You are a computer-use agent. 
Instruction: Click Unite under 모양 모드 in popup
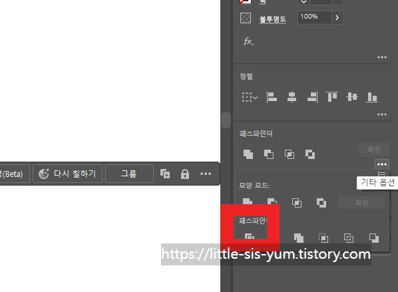click(x=248, y=202)
